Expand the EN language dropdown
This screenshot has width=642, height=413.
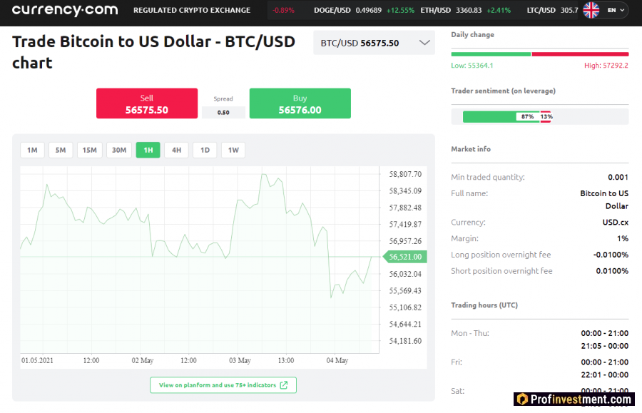click(616, 10)
